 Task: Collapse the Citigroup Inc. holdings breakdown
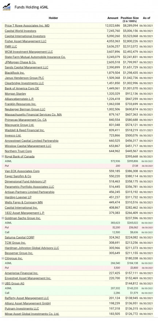pos(3,258)
